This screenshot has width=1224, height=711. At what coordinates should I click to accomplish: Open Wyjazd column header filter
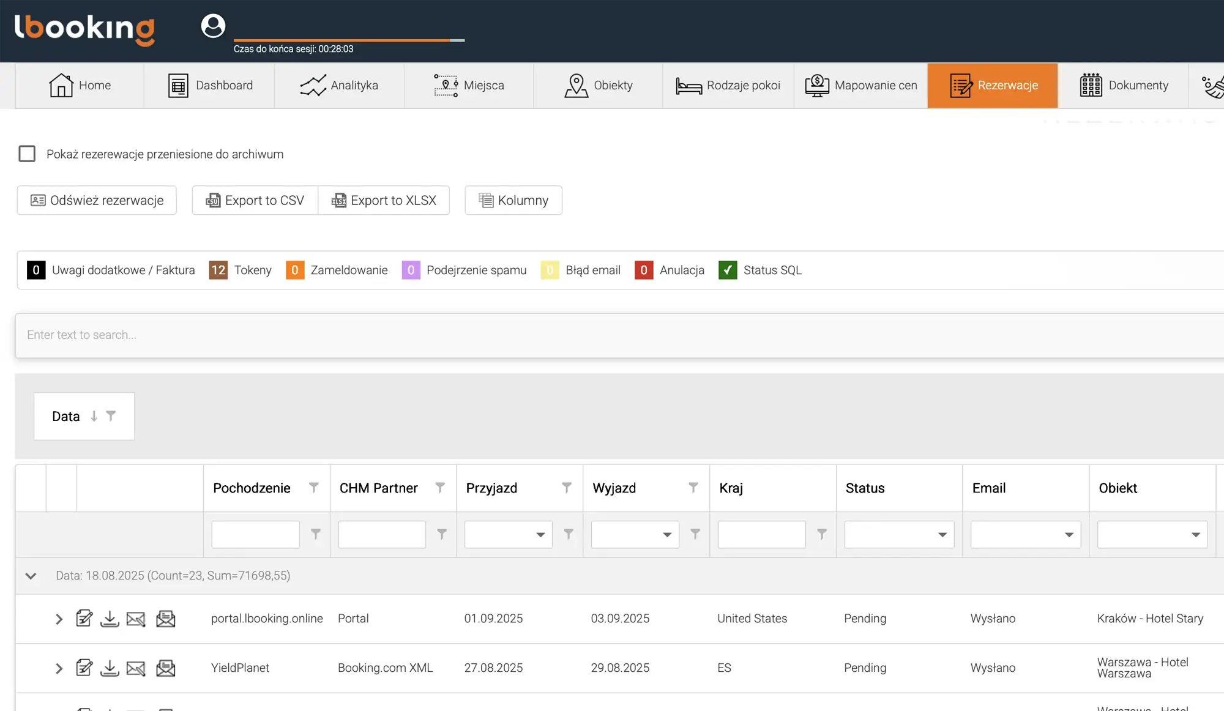coord(693,488)
